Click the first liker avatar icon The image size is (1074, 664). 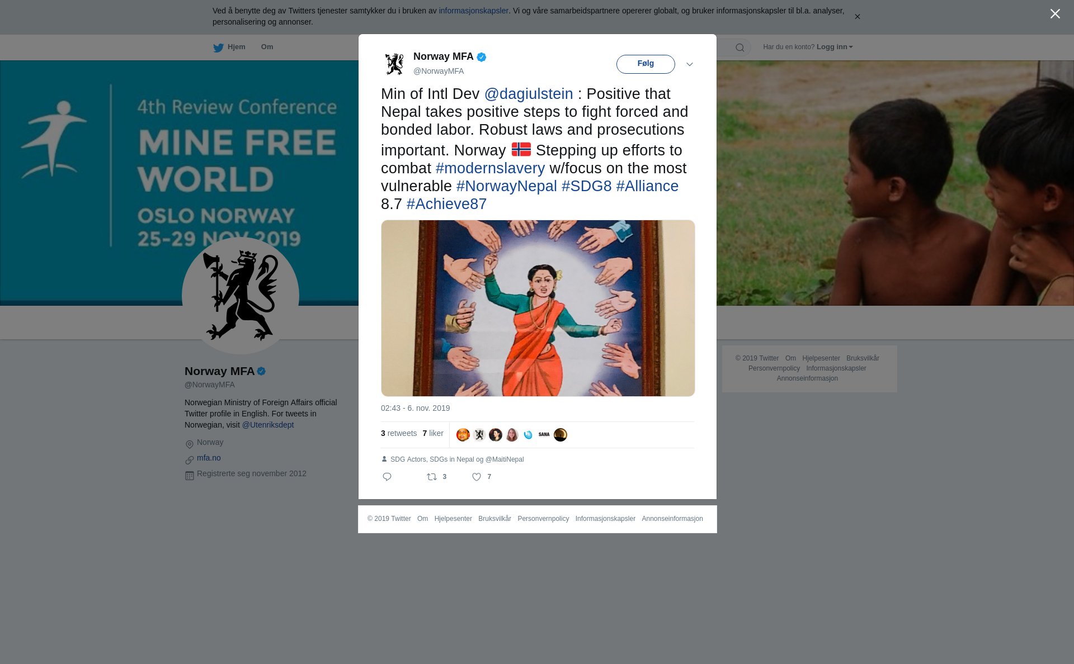click(463, 435)
